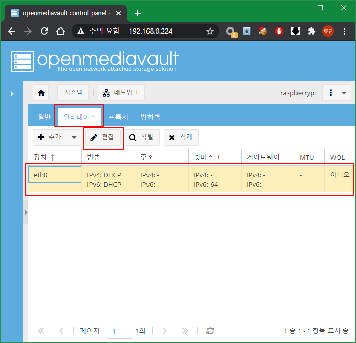Open the Chrome three-dot menu
Screen dimensions: 356x343
point(344,31)
